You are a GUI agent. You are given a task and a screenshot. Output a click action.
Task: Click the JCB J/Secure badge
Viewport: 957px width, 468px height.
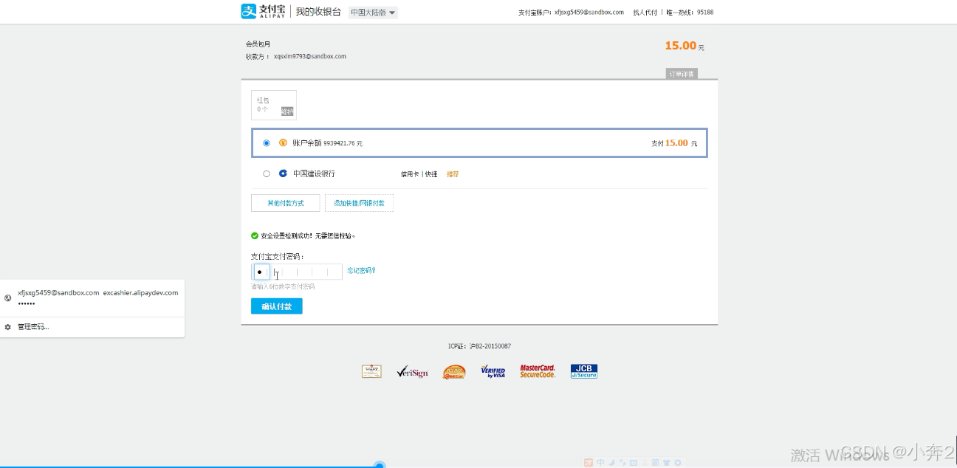[x=584, y=371]
